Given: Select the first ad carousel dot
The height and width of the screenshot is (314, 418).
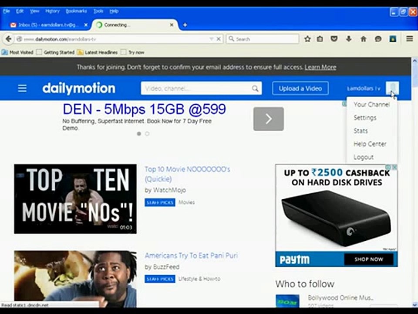Looking at the screenshot, I should click(139, 134).
